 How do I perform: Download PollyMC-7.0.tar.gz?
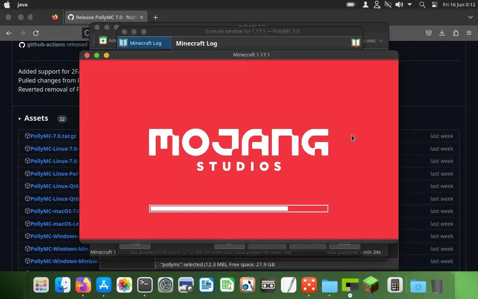click(x=53, y=136)
